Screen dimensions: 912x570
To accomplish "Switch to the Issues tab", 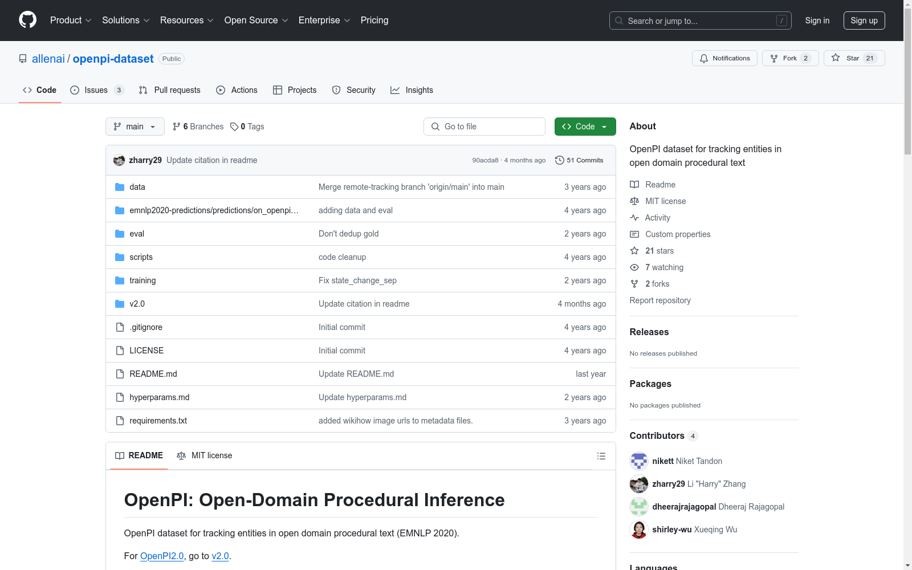I will [x=97, y=90].
